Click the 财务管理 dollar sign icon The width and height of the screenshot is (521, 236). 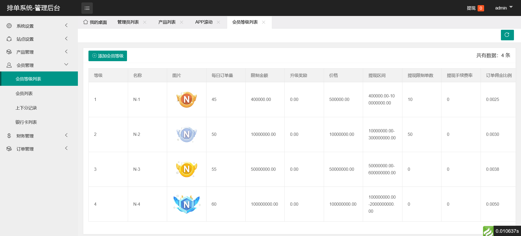(x=9, y=136)
